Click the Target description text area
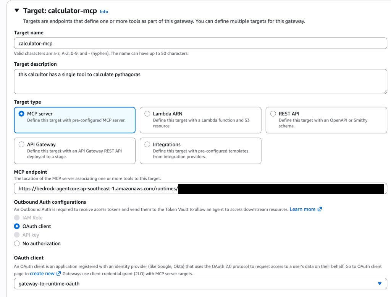391x297 pixels. 200,81
